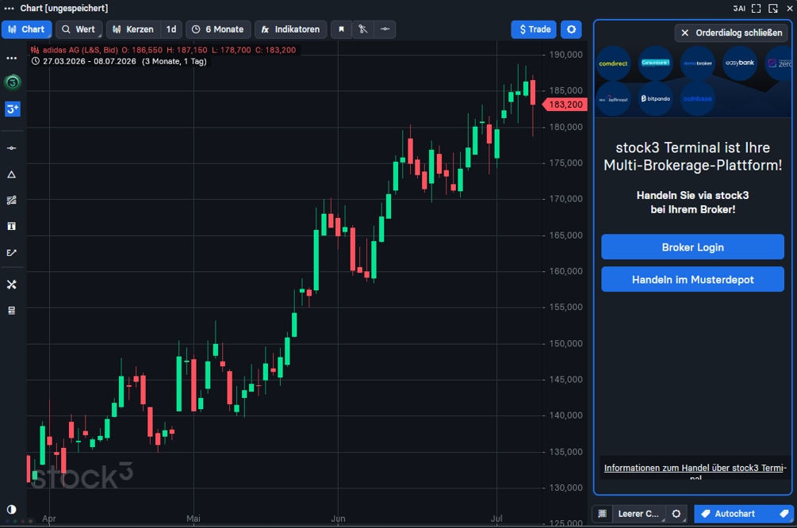Click the adidas AG (L&S, Bid) instrument label
797x528 pixels.
(x=80, y=50)
